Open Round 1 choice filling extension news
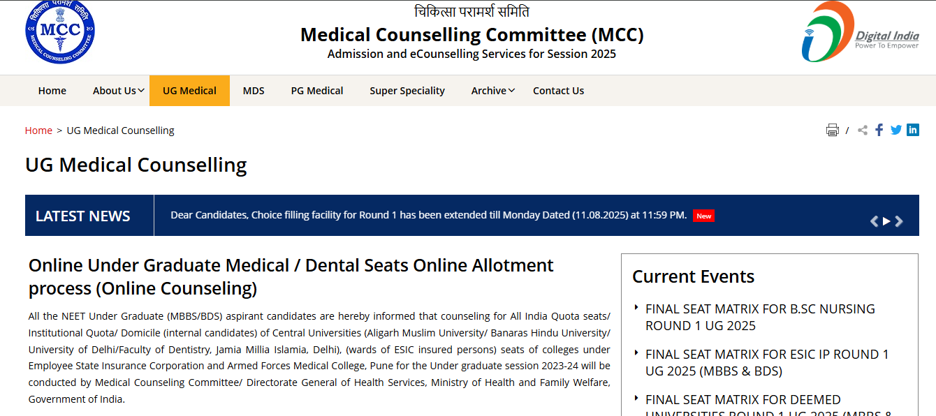936x416 pixels. (429, 215)
